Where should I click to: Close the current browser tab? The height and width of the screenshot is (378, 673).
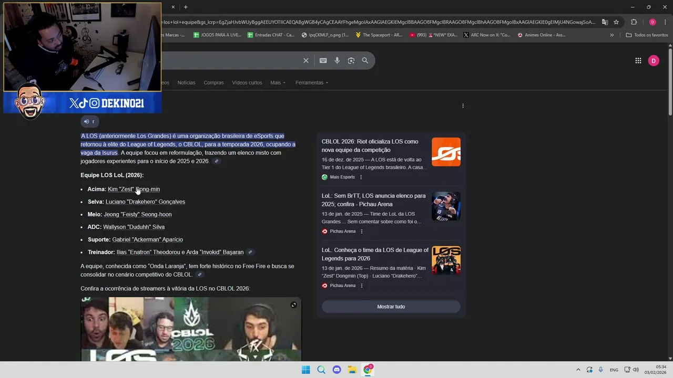[173, 7]
